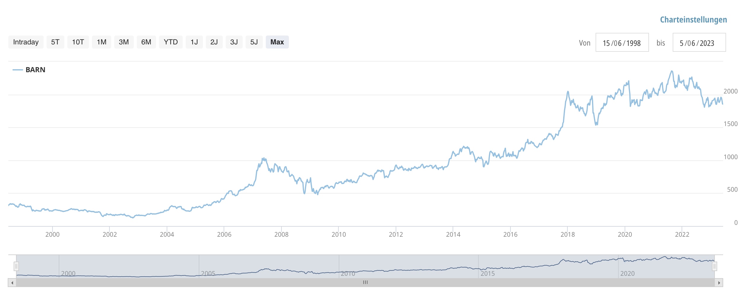Viewport: 751px width, 303px height.
Task: Pick the 6M time range
Action: (x=146, y=42)
